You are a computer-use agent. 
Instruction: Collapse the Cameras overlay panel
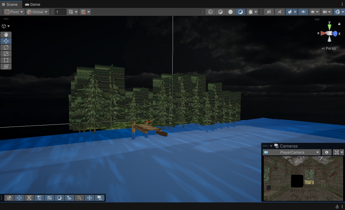(x=271, y=146)
